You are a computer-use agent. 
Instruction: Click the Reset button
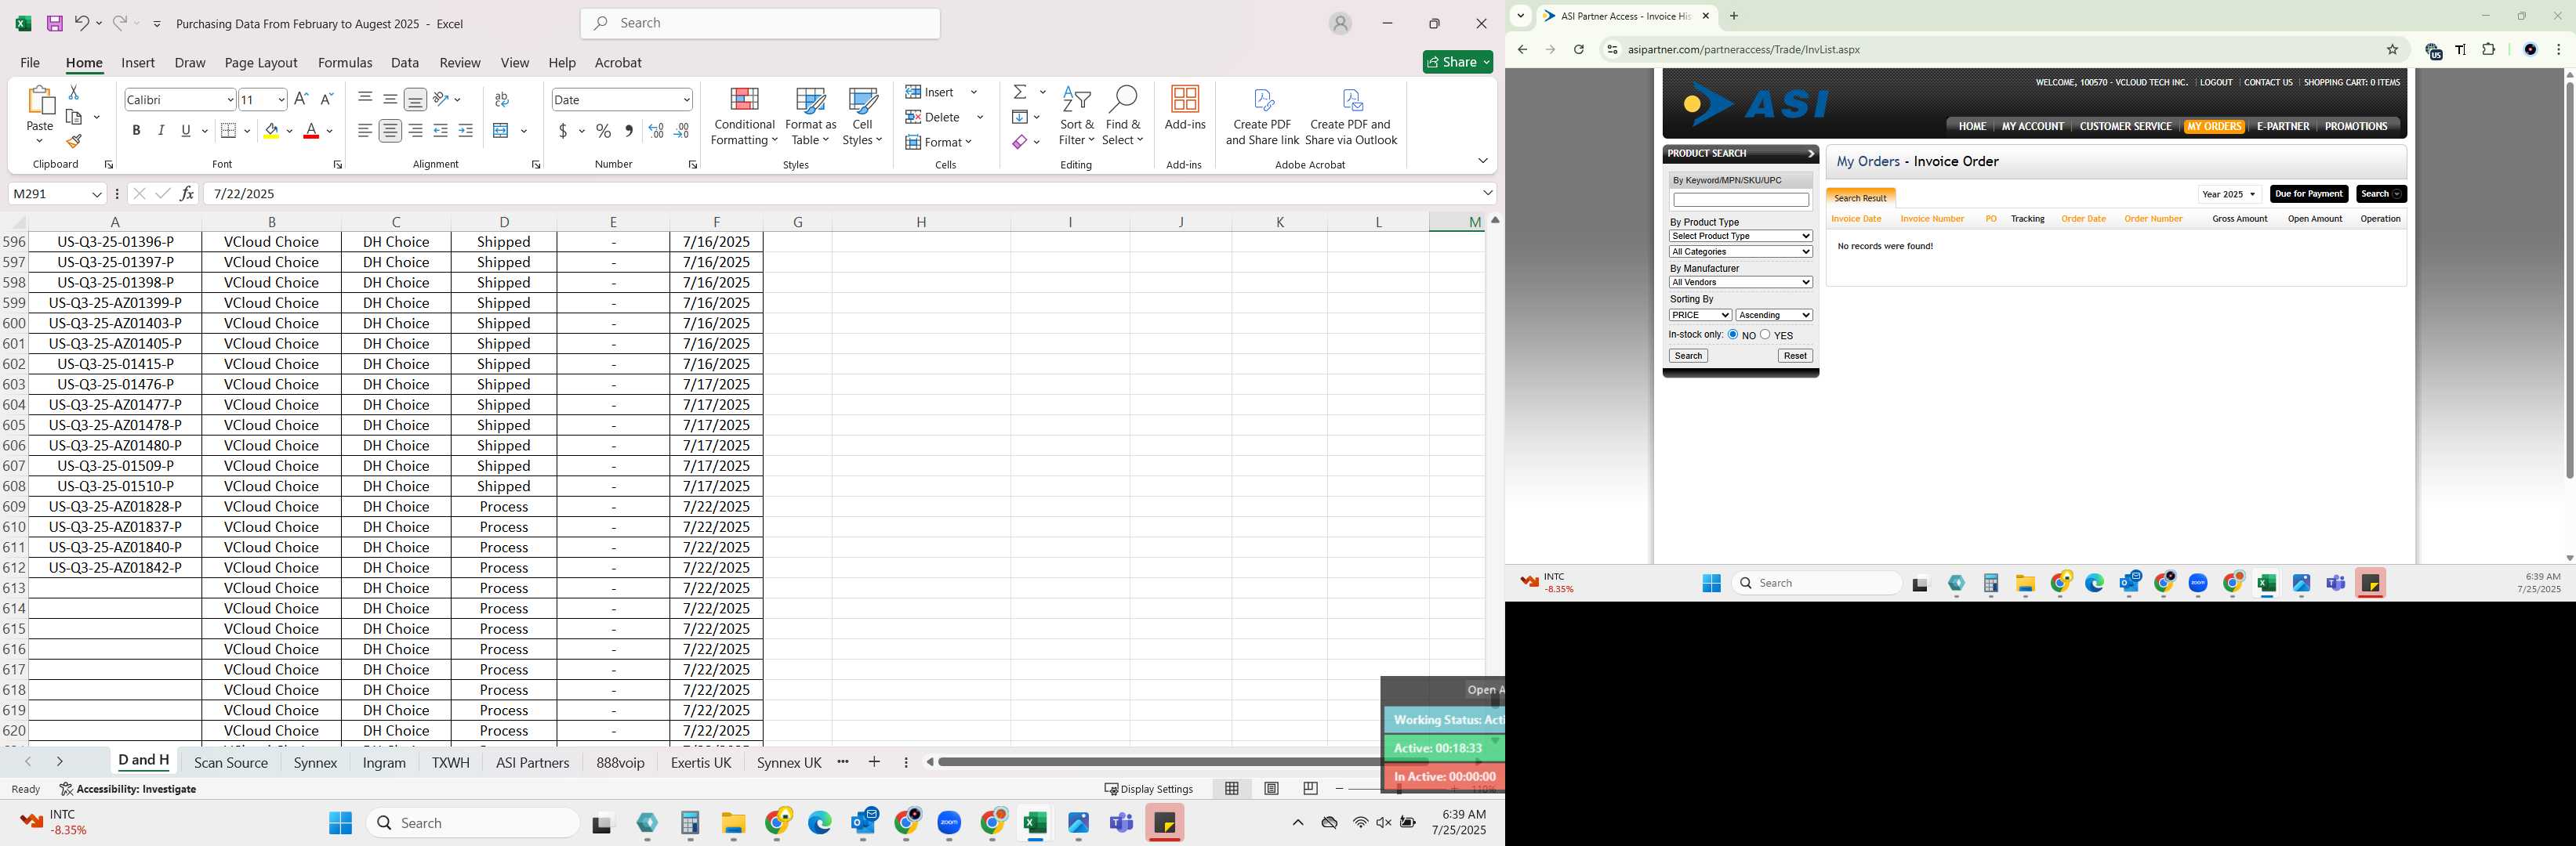(1795, 356)
